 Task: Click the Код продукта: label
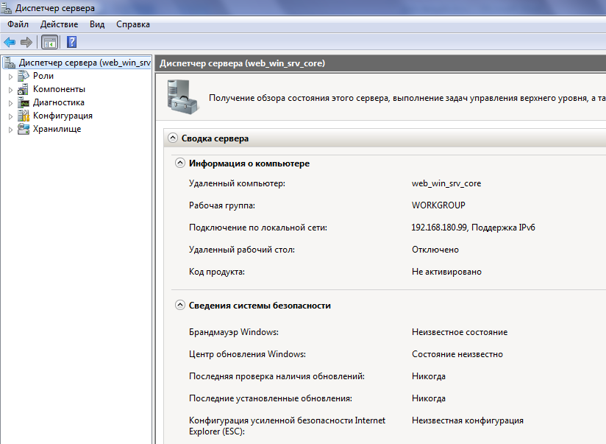(216, 272)
